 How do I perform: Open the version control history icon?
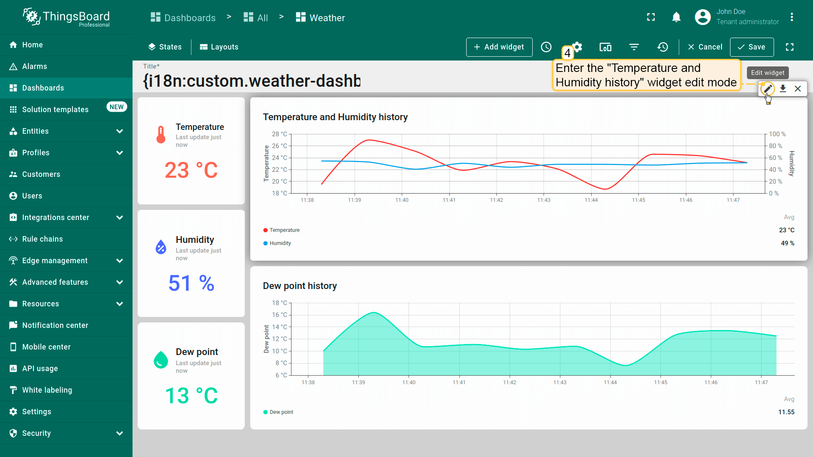663,47
